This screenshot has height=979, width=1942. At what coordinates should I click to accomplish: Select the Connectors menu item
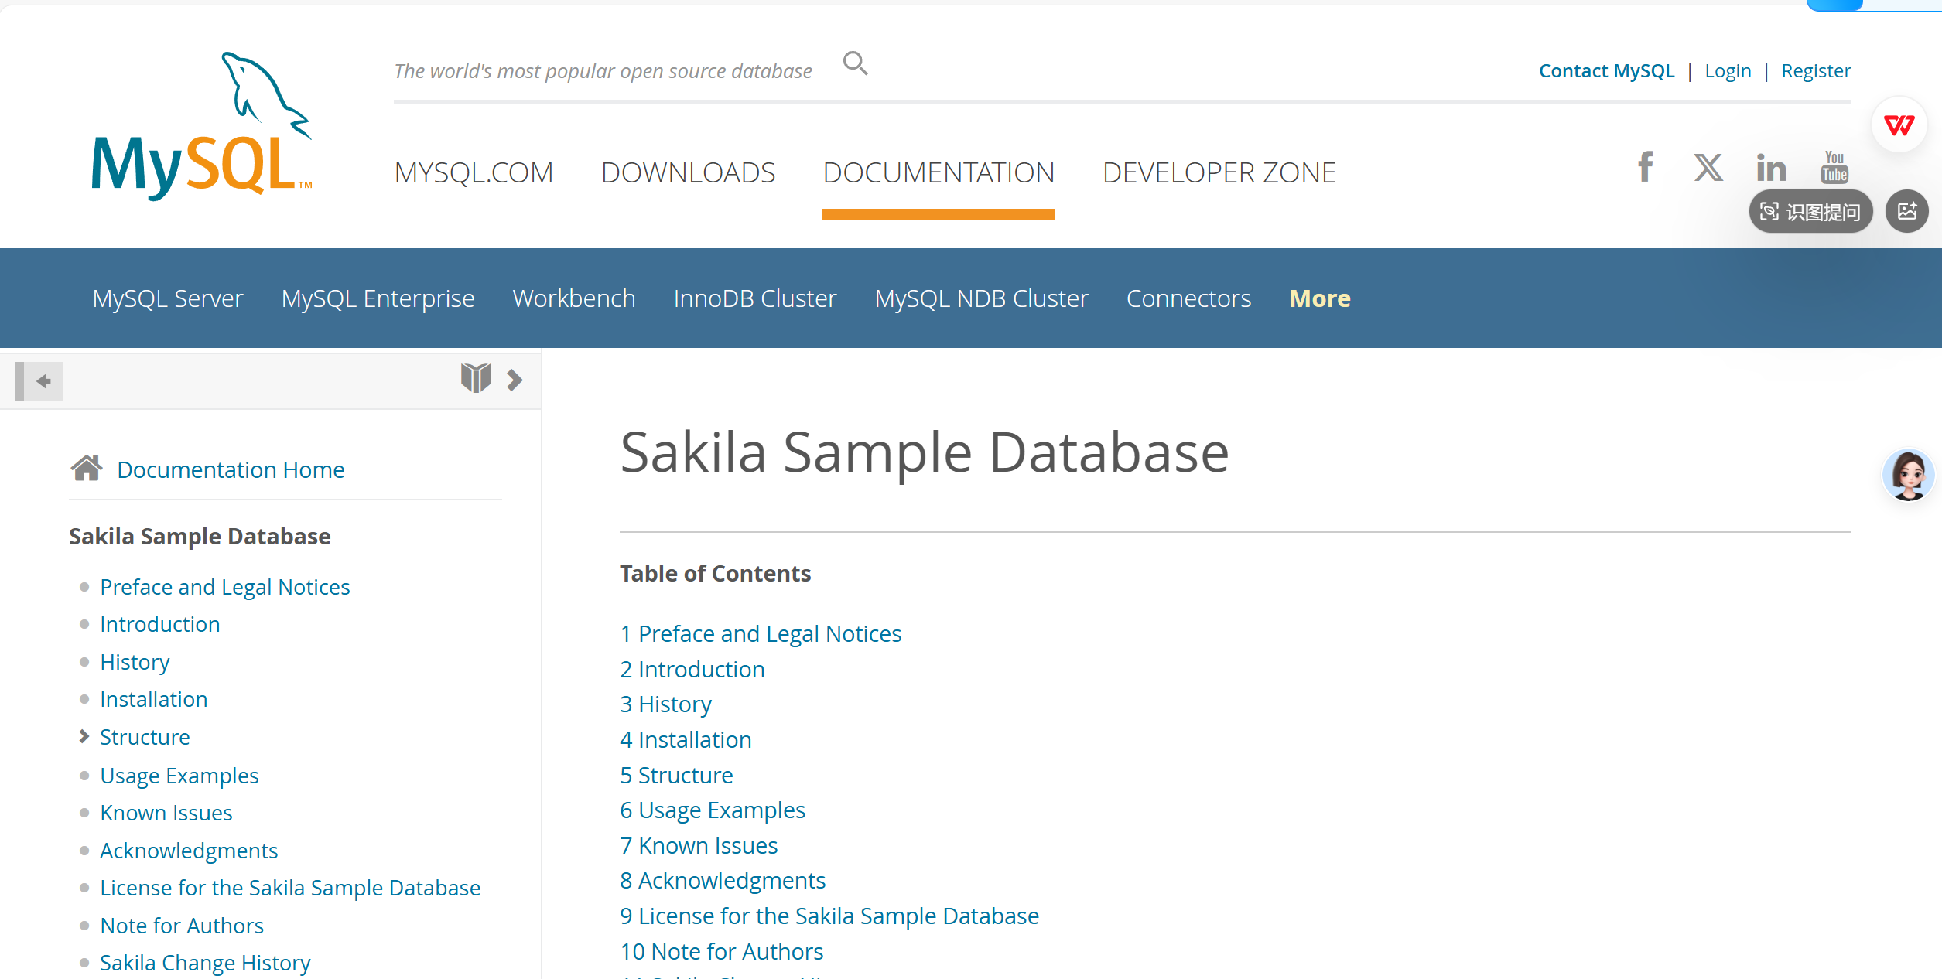click(1188, 298)
